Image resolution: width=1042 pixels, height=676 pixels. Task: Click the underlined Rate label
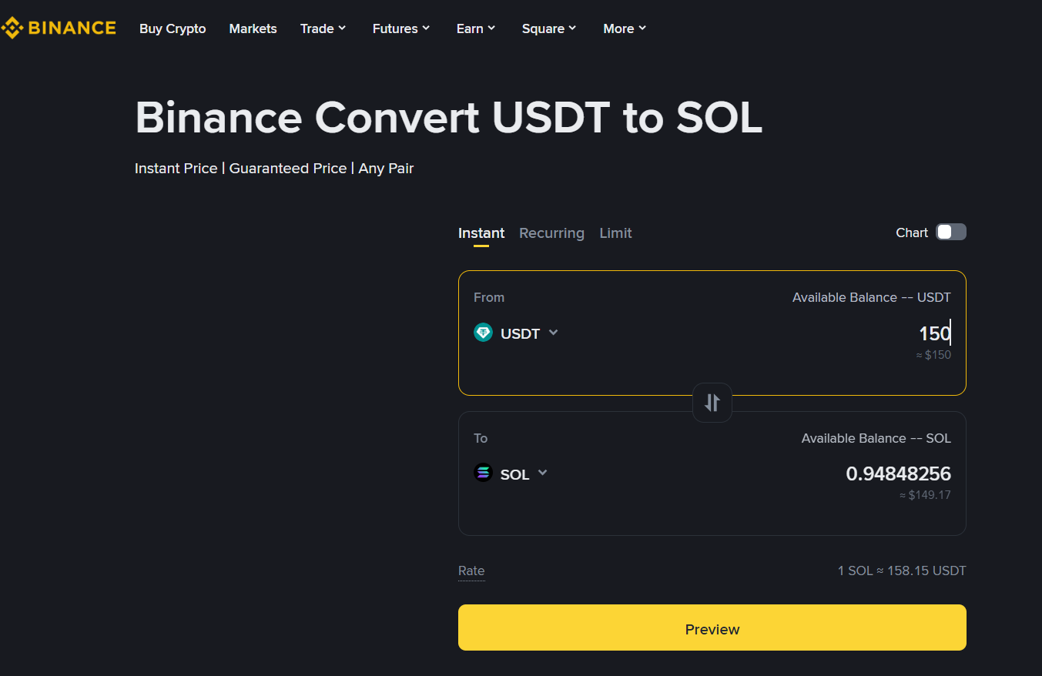click(471, 571)
